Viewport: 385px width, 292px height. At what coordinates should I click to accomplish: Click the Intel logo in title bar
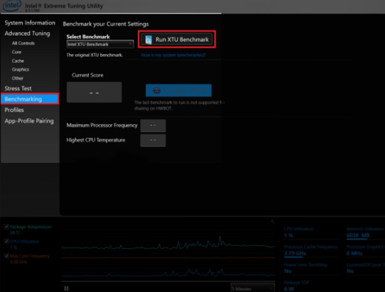tap(12, 6)
